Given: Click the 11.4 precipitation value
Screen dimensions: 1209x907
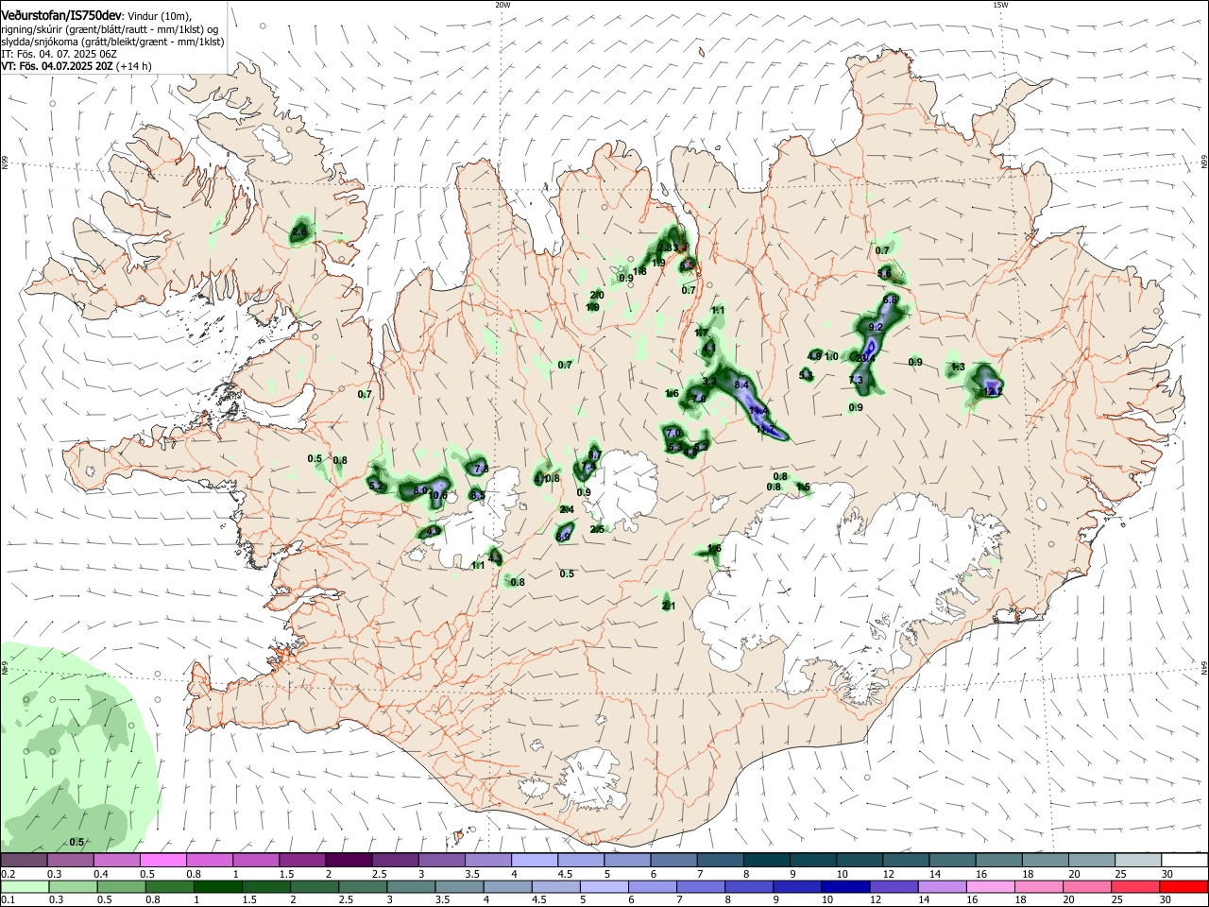Looking at the screenshot, I should tap(759, 411).
